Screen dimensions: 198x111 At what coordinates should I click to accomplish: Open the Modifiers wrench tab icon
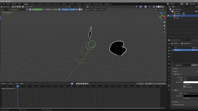169,71
